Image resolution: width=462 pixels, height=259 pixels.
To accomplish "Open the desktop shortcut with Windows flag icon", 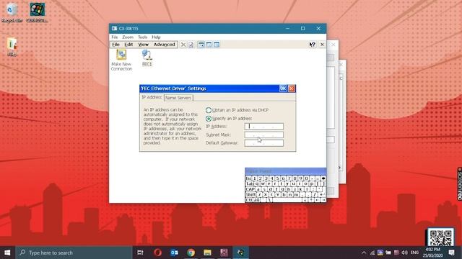I will 37,13.
